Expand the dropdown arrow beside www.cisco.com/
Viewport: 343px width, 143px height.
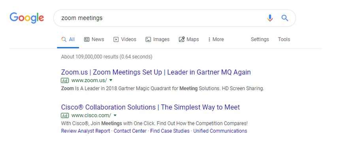[x=115, y=115]
